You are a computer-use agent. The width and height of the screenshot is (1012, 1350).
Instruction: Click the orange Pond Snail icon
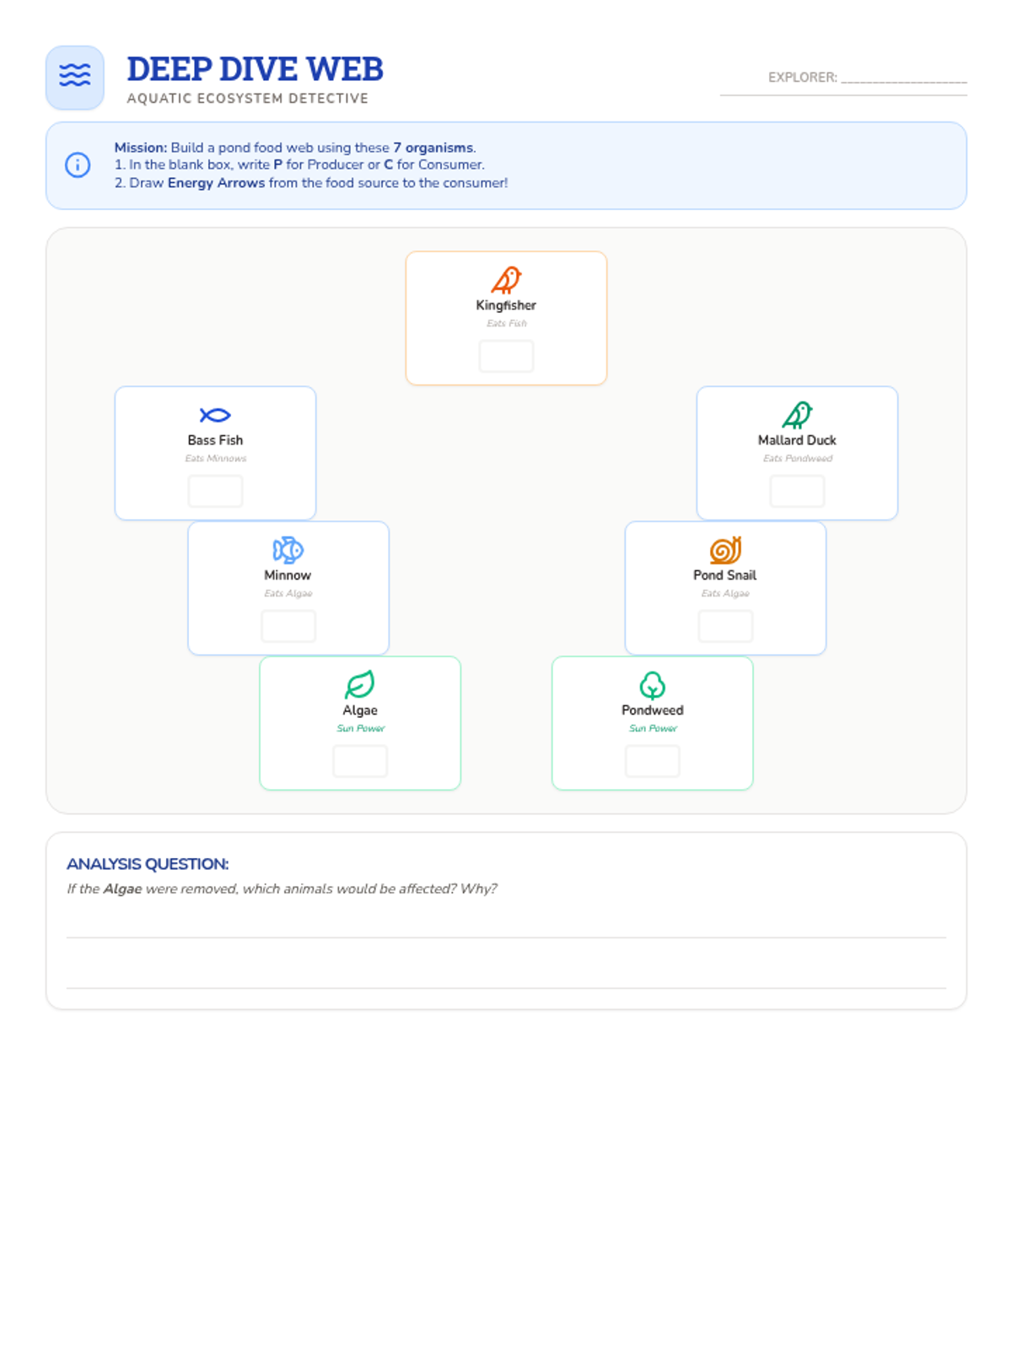coord(725,549)
